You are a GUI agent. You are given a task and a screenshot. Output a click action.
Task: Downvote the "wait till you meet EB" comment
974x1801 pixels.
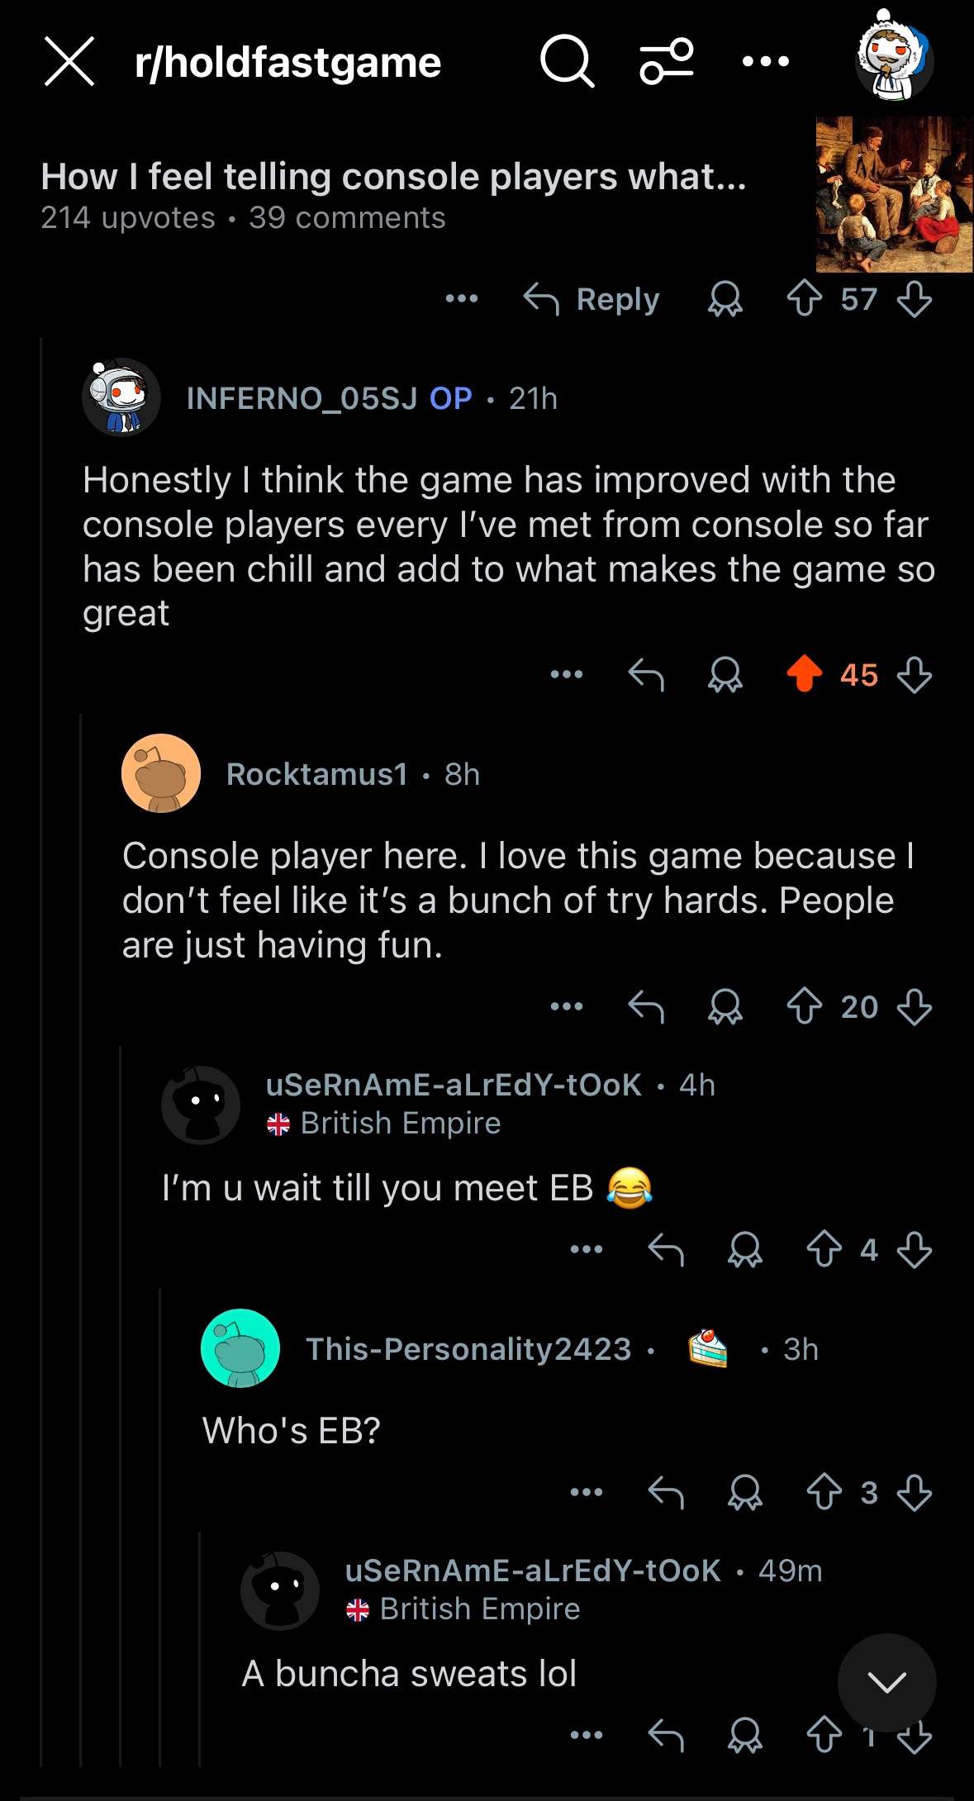[915, 1249]
